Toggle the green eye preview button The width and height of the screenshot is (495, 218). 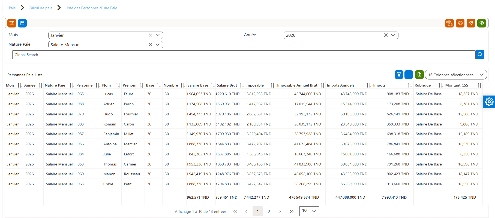[x=482, y=23]
